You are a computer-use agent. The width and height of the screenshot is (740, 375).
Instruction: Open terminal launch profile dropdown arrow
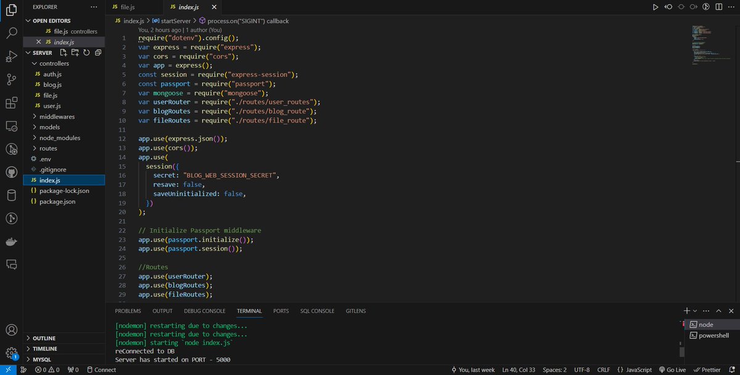695,311
